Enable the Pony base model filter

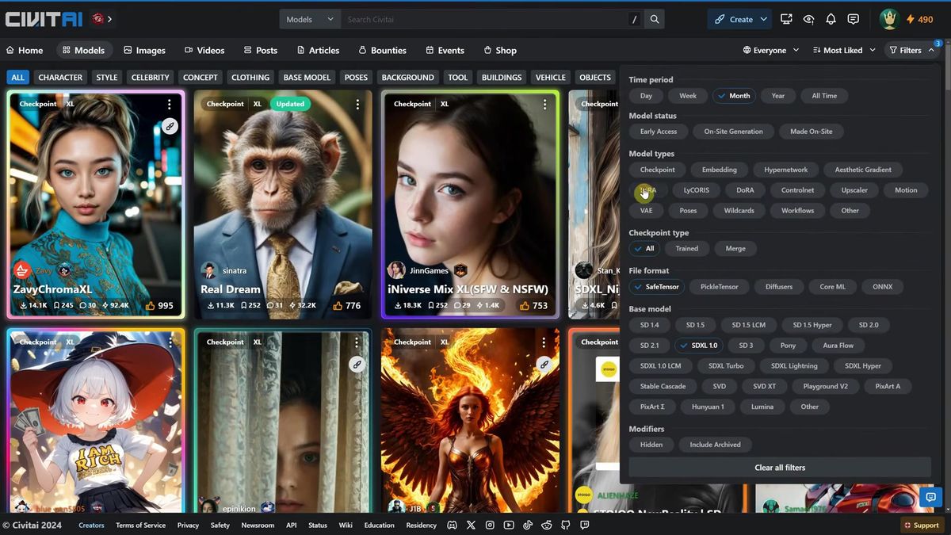tap(788, 346)
